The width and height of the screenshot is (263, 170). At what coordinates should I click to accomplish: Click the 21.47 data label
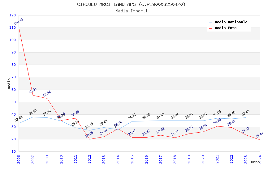[x=132, y=133]
